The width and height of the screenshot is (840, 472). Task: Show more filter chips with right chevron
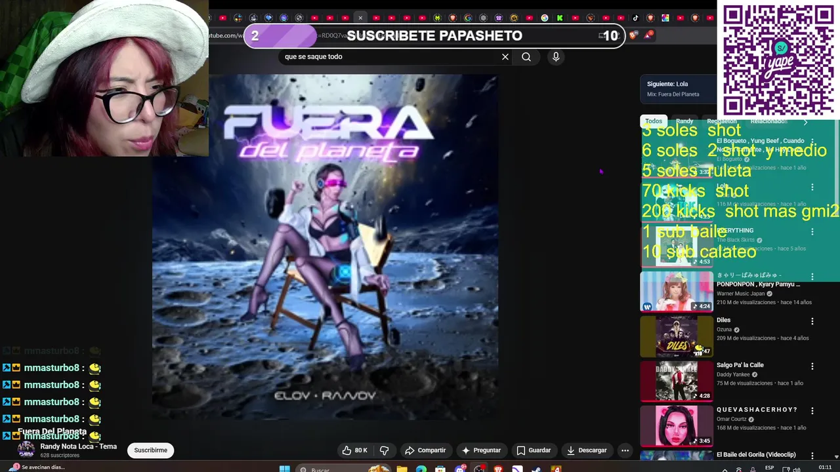pos(805,121)
